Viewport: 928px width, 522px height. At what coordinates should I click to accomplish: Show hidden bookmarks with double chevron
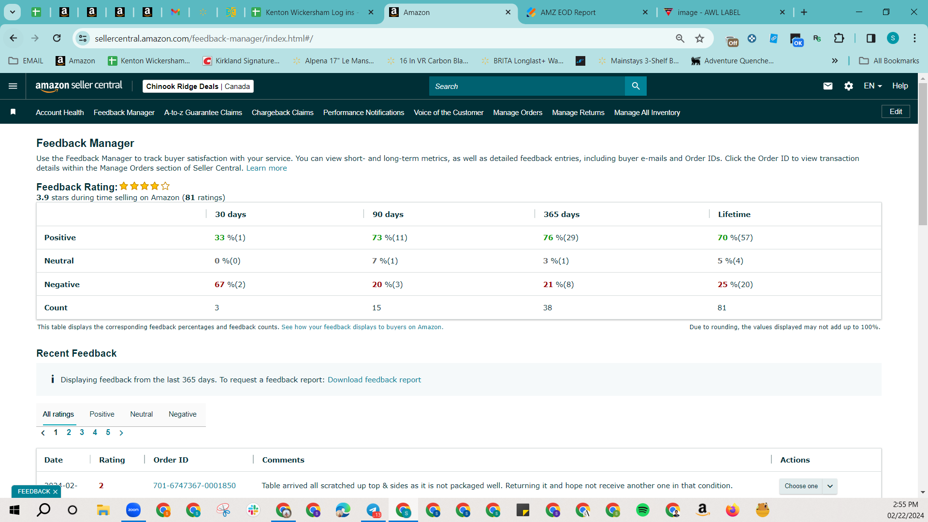(x=835, y=61)
